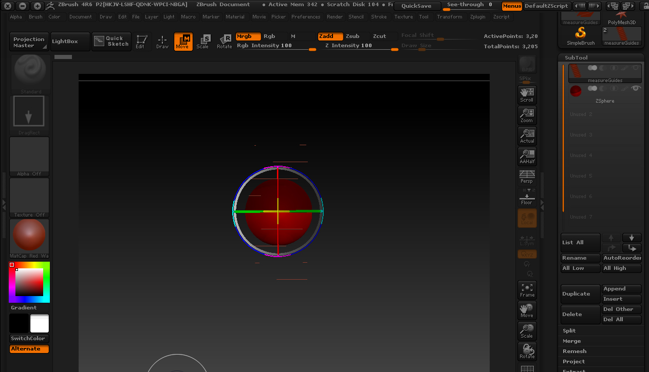This screenshot has width=649, height=372.
Task: Open the Stroke menu
Action: click(x=379, y=17)
